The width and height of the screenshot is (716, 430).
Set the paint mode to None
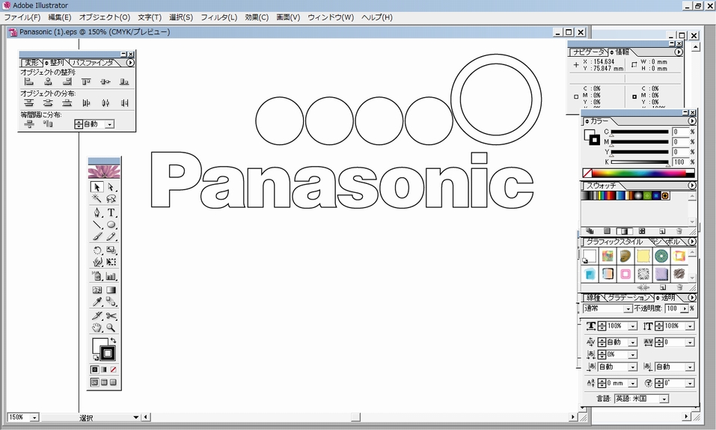tap(114, 369)
